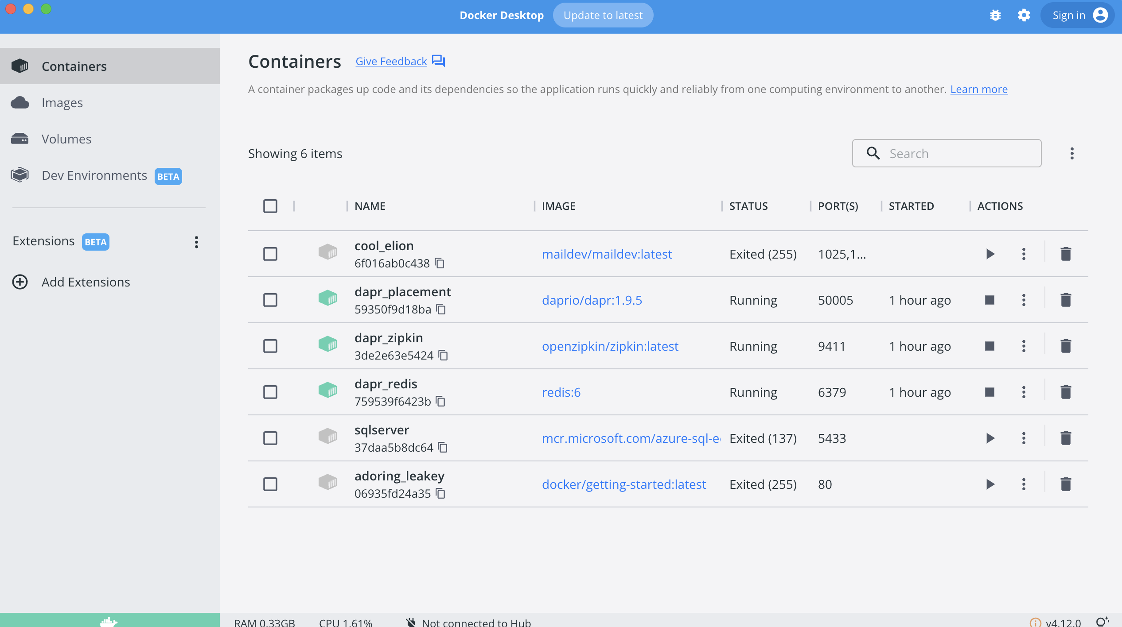This screenshot has height=627, width=1122.
Task: Open Docker Desktop settings gear
Action: pyautogui.click(x=1024, y=15)
